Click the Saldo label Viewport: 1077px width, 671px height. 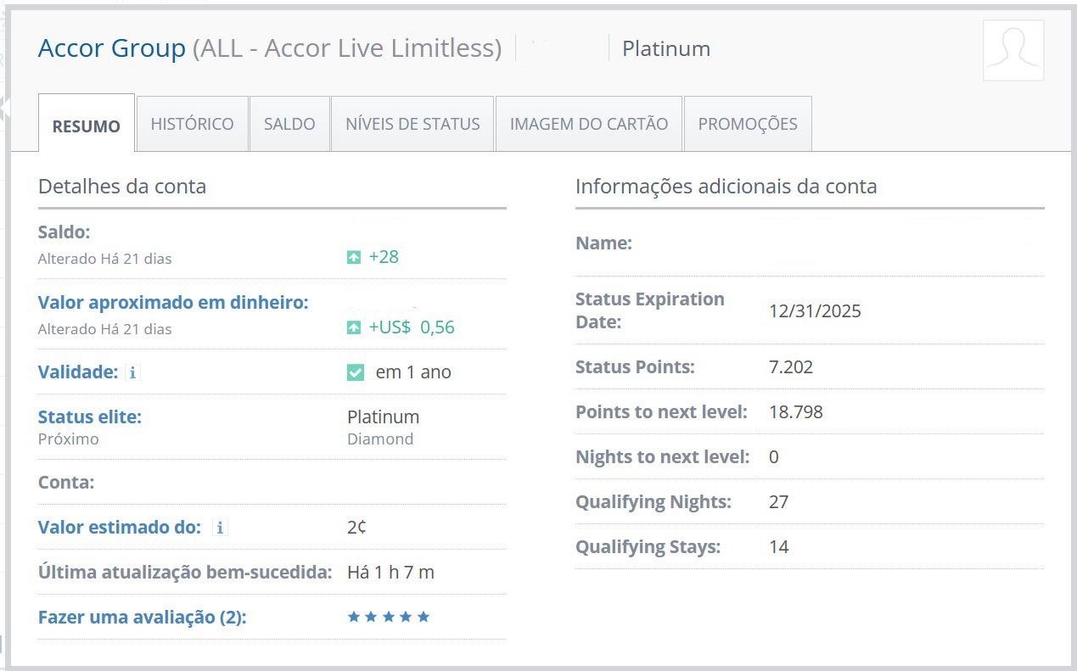64,232
